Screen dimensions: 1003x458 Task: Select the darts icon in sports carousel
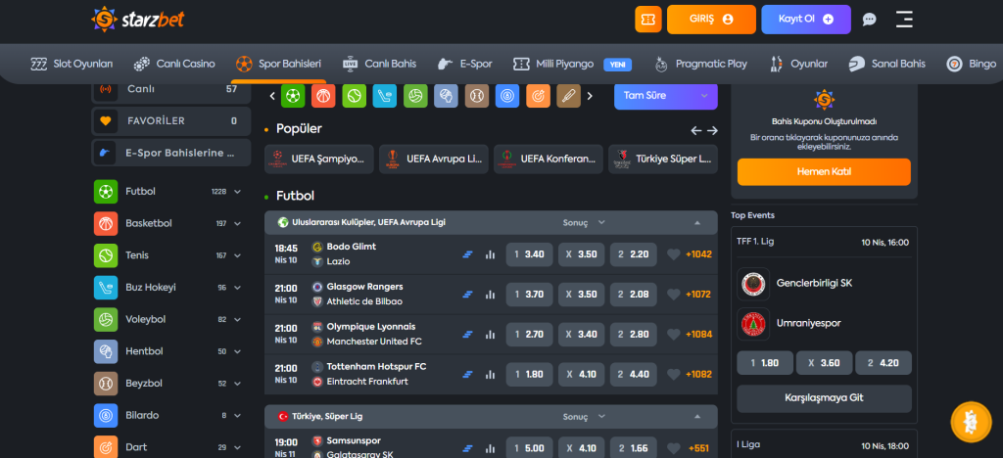[538, 96]
